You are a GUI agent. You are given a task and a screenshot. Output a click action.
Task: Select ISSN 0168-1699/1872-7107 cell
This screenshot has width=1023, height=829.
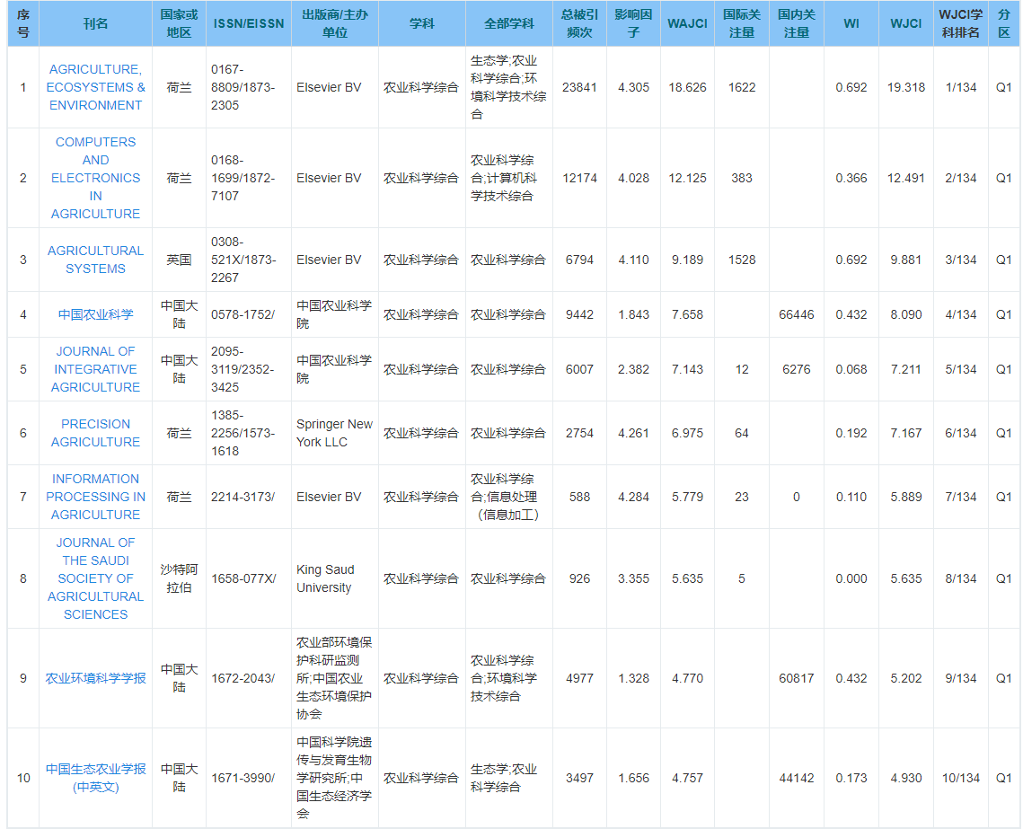click(249, 178)
